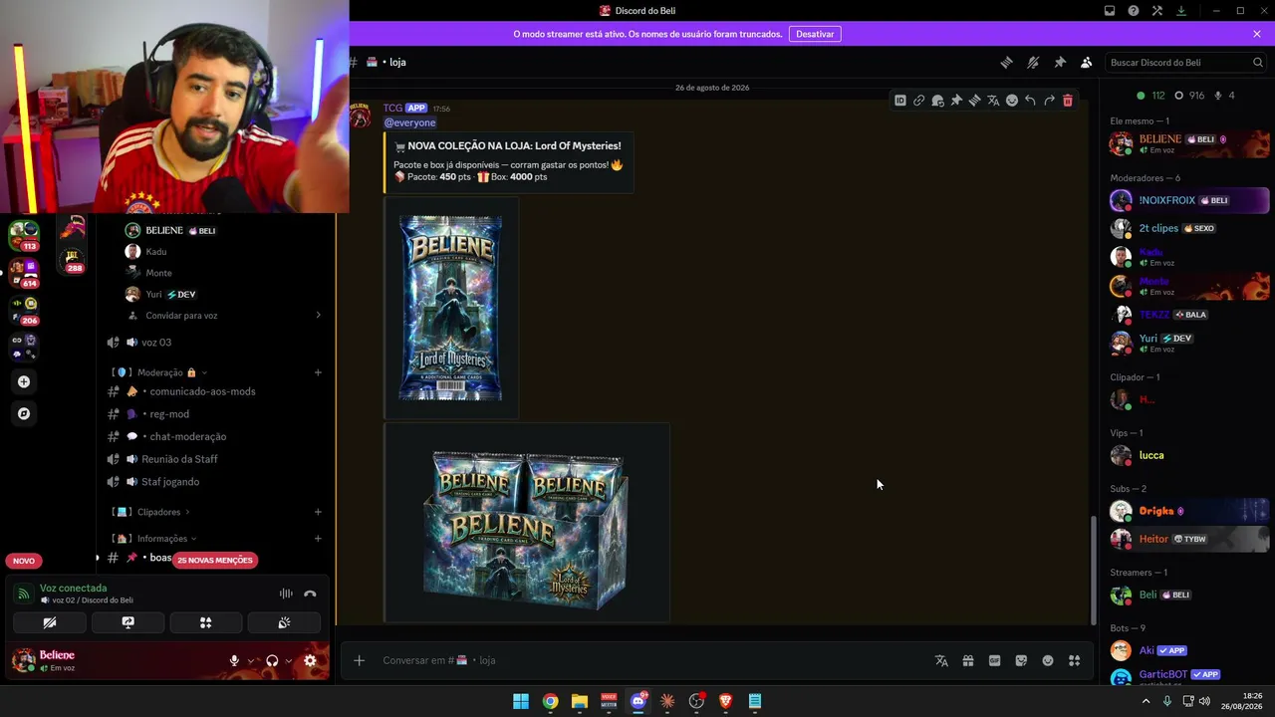Screen dimensions: 1275x717
Task: Click the @everyone mention
Action: pyautogui.click(x=410, y=122)
